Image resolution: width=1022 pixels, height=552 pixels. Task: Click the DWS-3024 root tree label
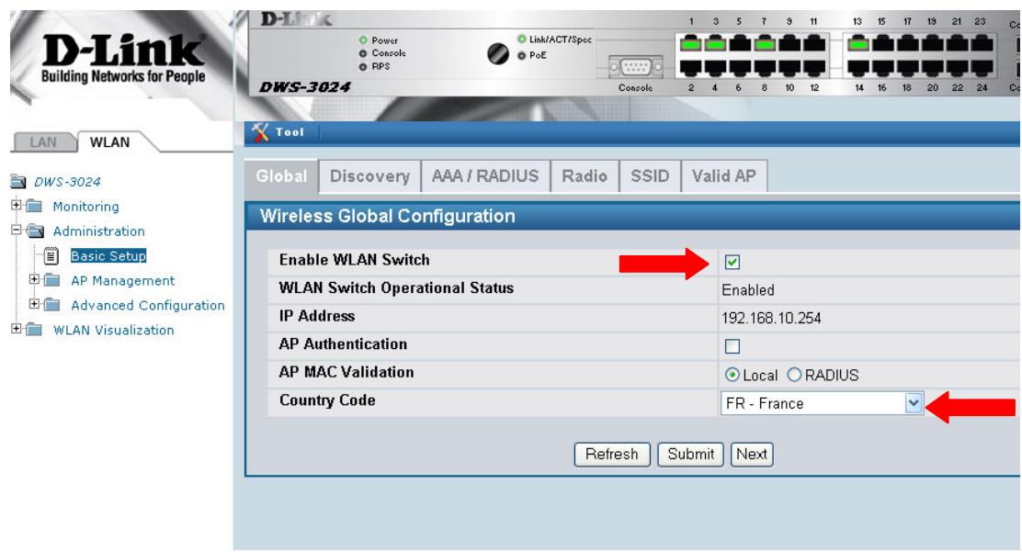(x=67, y=182)
